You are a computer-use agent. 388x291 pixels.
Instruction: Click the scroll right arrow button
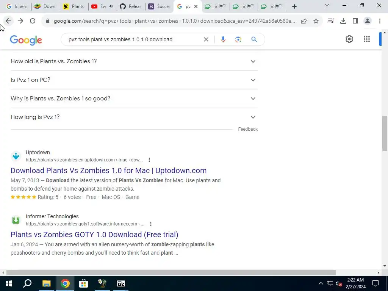[x=378, y=272]
